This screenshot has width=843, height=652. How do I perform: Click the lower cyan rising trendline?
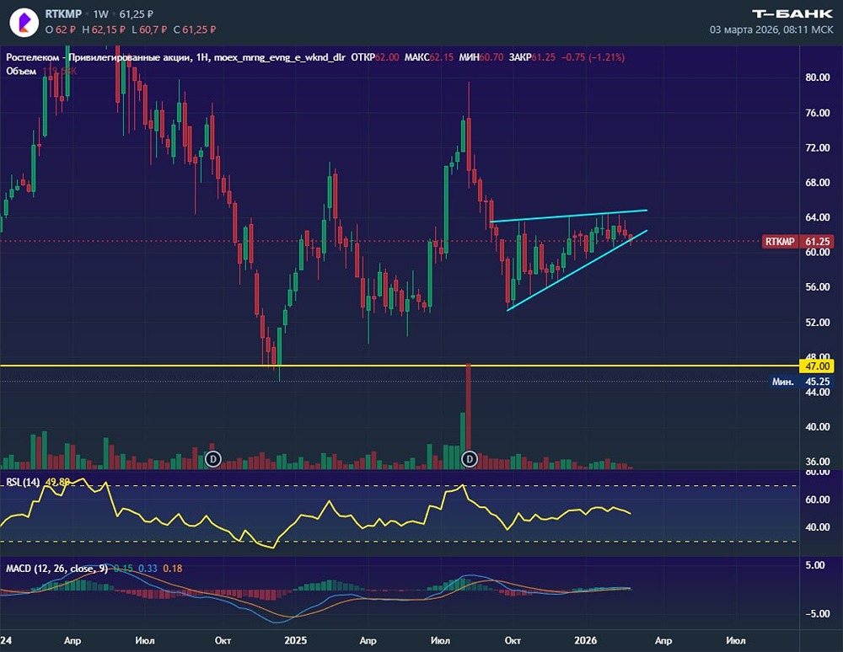point(577,270)
